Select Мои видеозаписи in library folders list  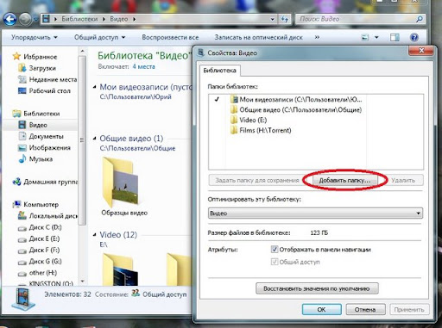(x=296, y=99)
